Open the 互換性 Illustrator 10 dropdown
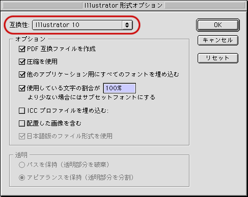The width and height of the screenshot is (248, 197). point(82,25)
